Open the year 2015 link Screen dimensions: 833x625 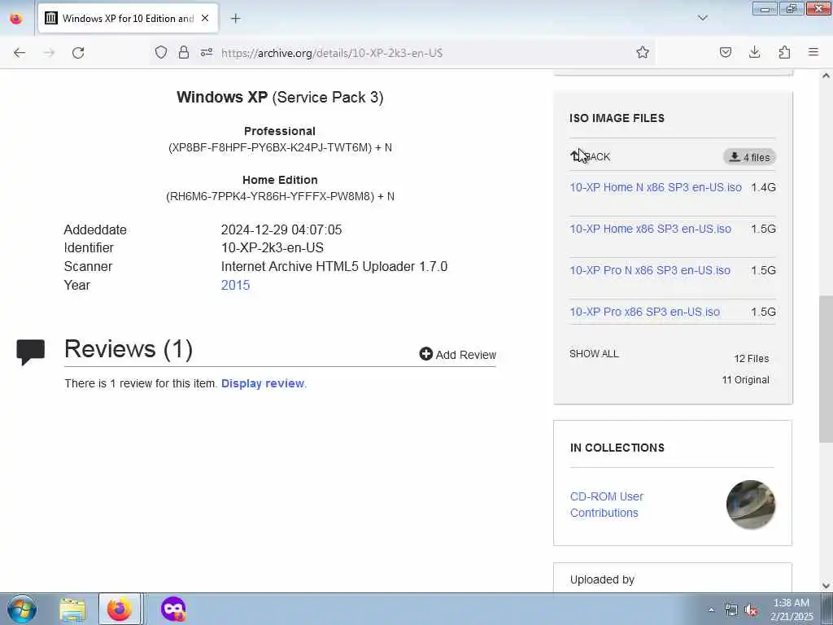point(235,285)
